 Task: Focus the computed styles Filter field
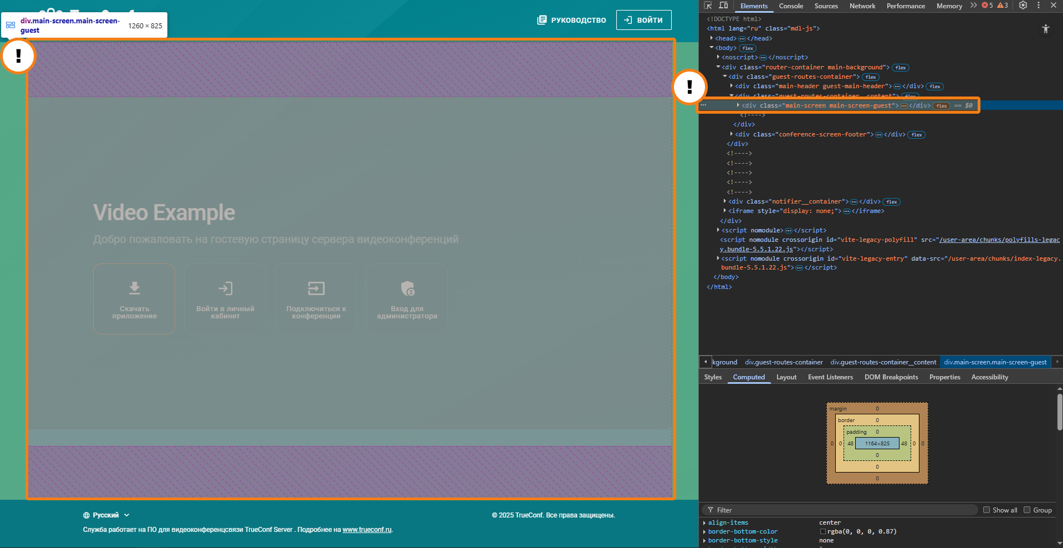point(842,510)
